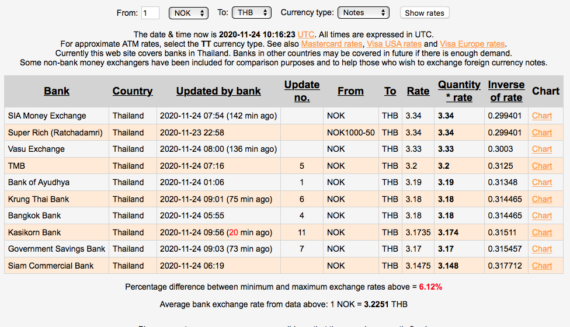Expand the To currency THB dropdown
Screen dimensions: 570x327
tap(251, 13)
